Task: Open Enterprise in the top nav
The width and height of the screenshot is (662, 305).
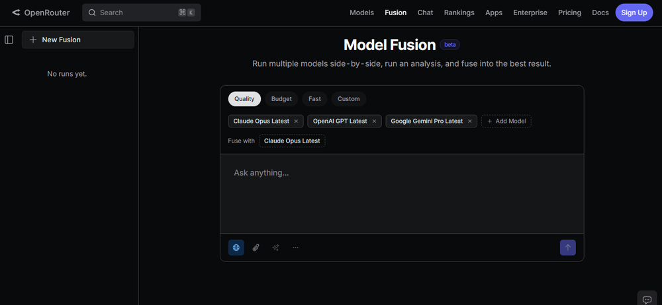Action: (x=530, y=13)
